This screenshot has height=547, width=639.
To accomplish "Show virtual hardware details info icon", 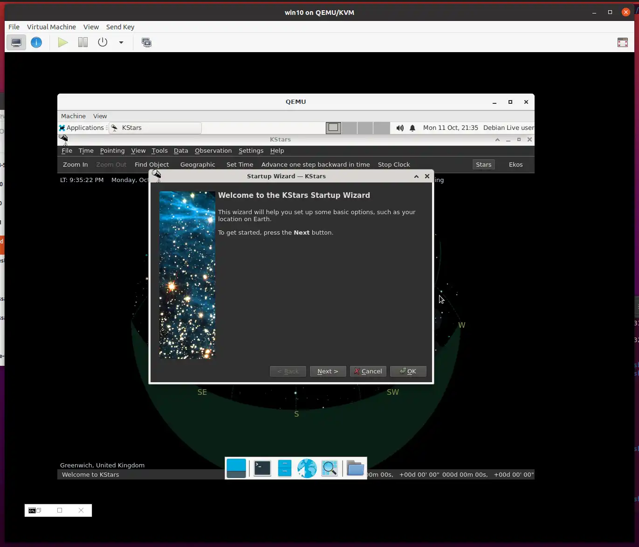I will (36, 43).
